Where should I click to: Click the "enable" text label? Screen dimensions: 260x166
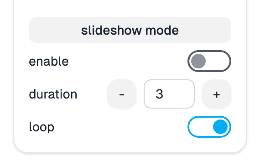pyautogui.click(x=49, y=62)
